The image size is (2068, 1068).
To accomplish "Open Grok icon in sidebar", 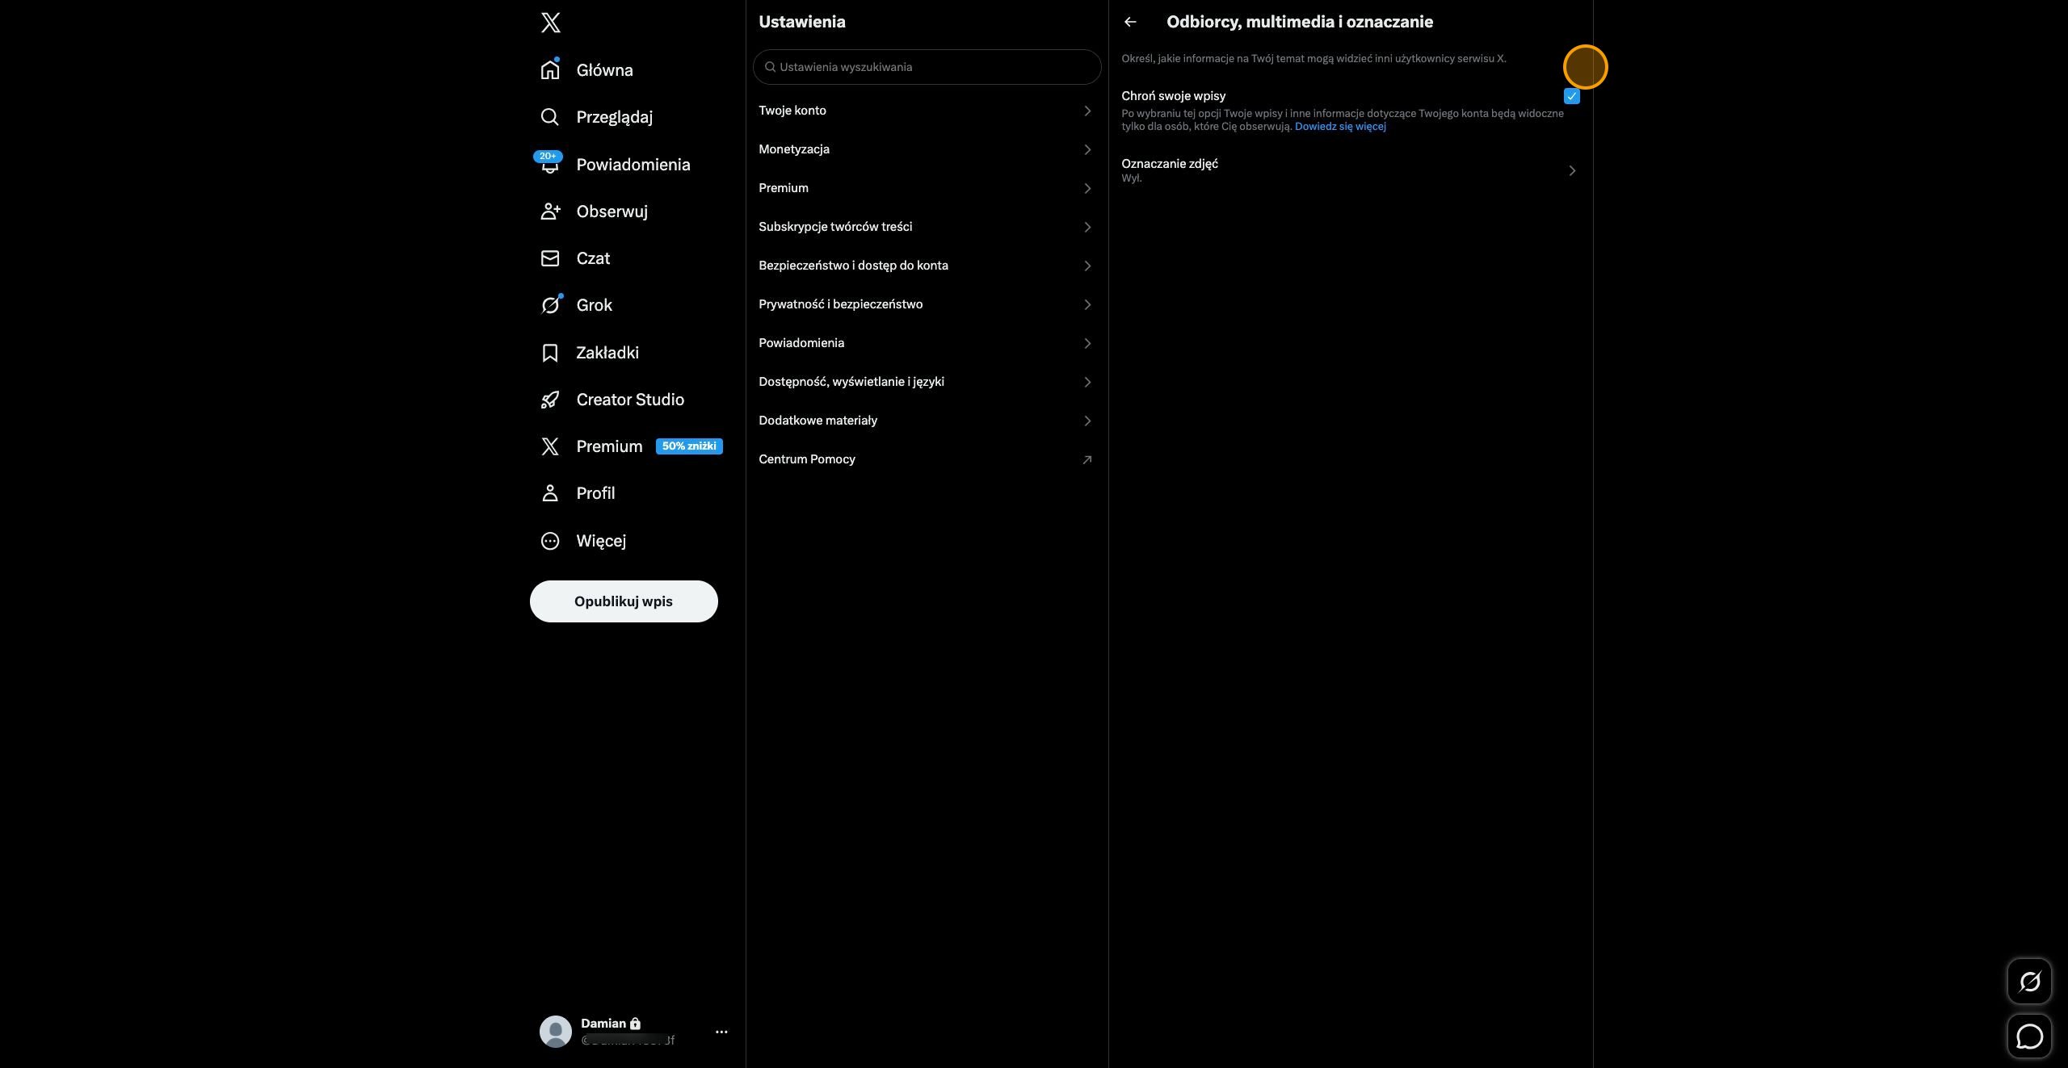I will pyautogui.click(x=550, y=305).
